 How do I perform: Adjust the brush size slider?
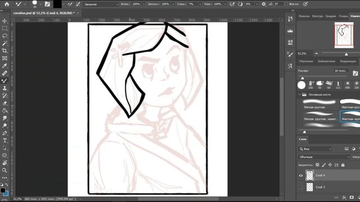coord(303,78)
